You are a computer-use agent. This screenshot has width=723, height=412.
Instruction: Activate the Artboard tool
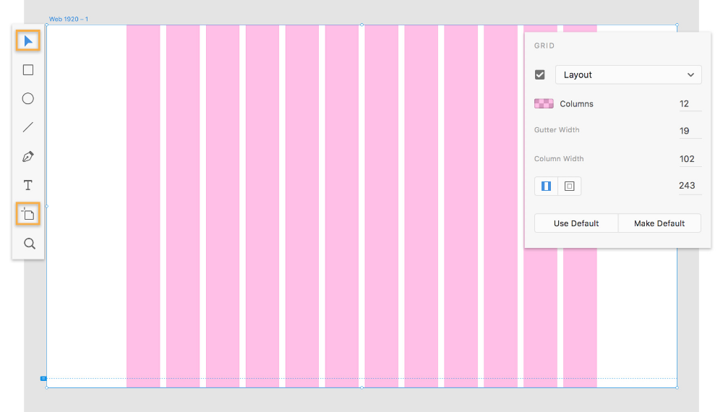pos(28,214)
